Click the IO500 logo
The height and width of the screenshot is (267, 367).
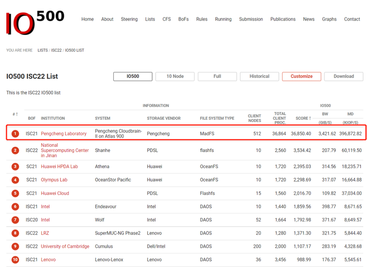pyautogui.click(x=34, y=22)
